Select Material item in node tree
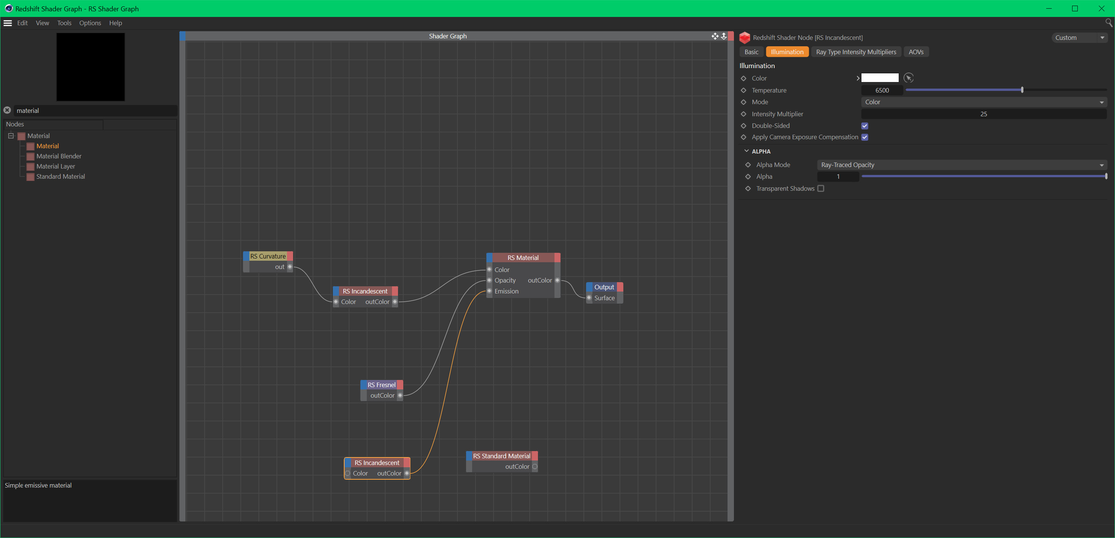The width and height of the screenshot is (1115, 538). coord(47,146)
